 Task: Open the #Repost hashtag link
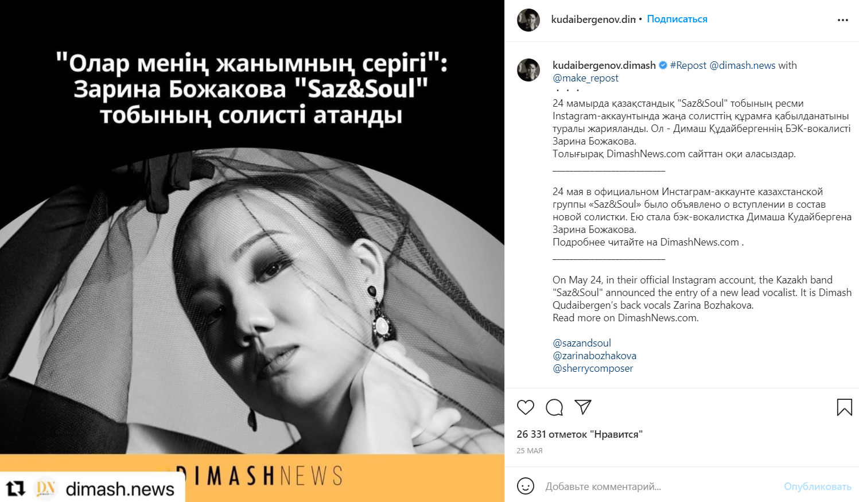click(688, 65)
